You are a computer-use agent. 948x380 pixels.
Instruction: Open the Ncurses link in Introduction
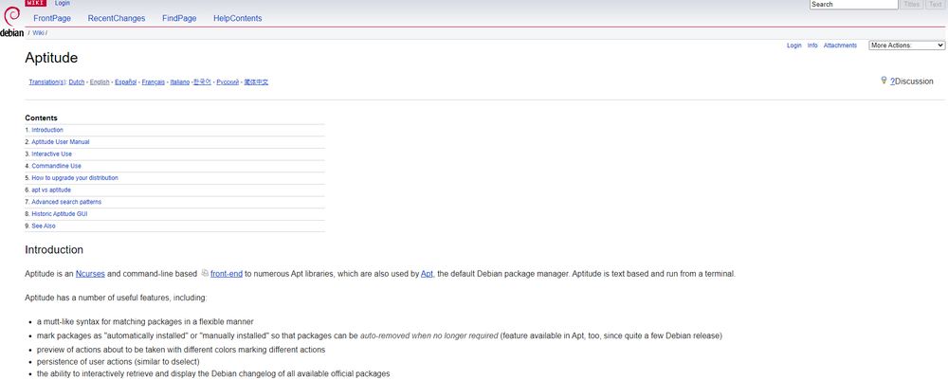91,274
